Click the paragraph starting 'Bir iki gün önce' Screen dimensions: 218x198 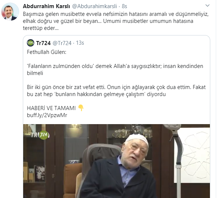pyautogui.click(x=116, y=91)
